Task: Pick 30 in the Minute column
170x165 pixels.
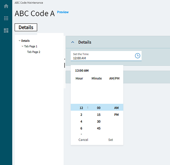Action: (x=99, y=121)
